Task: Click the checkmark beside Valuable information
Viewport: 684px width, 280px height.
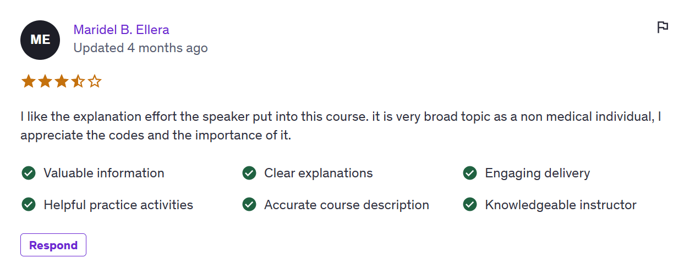Action: (x=28, y=173)
